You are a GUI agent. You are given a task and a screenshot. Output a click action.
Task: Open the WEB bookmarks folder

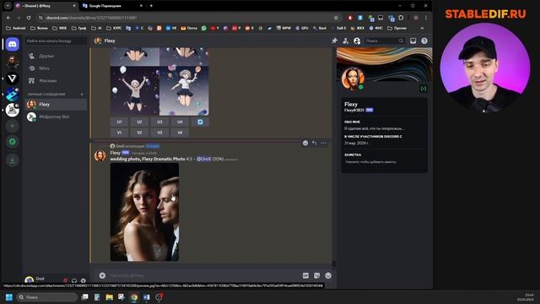59,28
